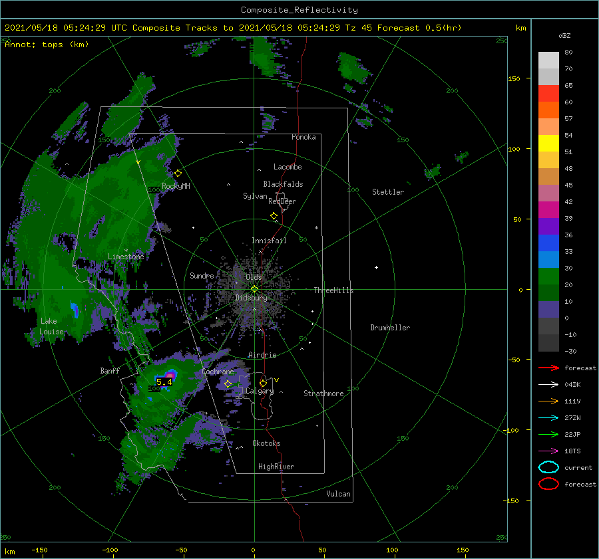Click the RedDeer city label

[x=282, y=201]
